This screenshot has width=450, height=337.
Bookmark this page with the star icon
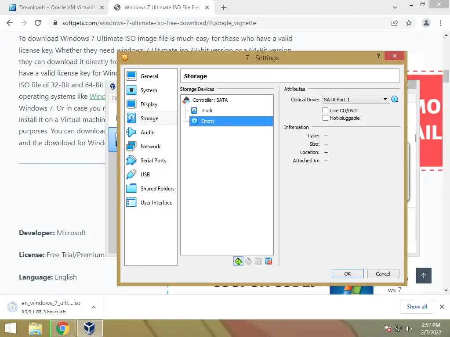click(x=409, y=23)
